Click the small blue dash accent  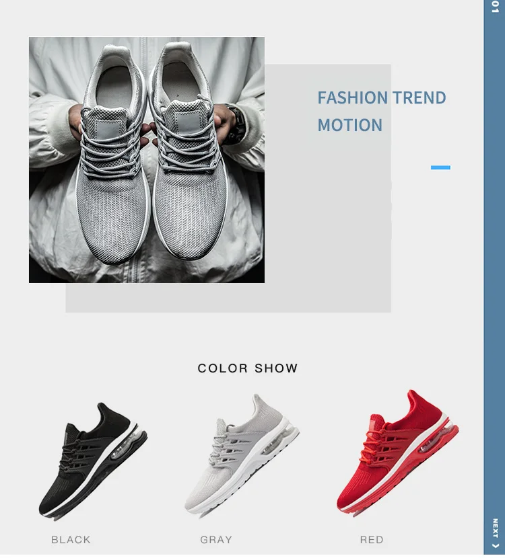tap(440, 167)
